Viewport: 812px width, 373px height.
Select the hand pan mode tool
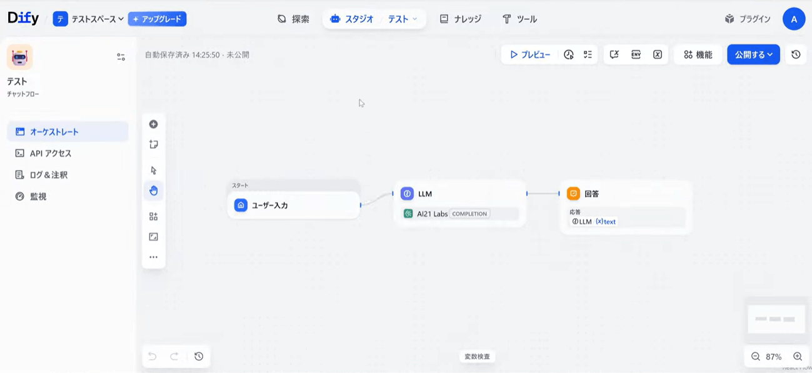(x=154, y=191)
